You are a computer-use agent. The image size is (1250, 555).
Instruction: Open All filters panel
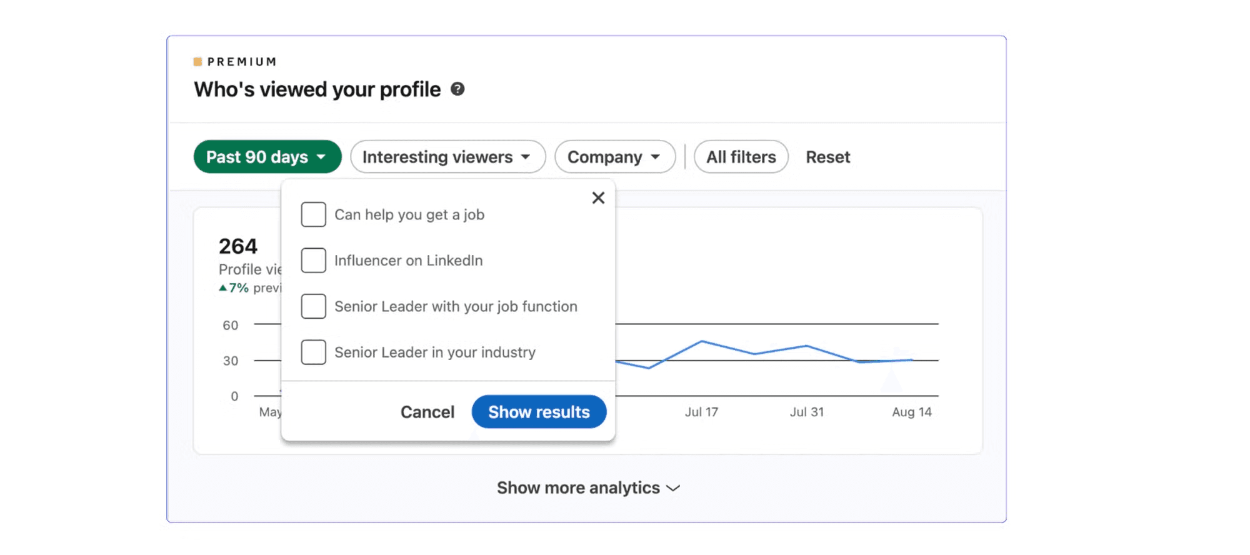click(x=741, y=157)
